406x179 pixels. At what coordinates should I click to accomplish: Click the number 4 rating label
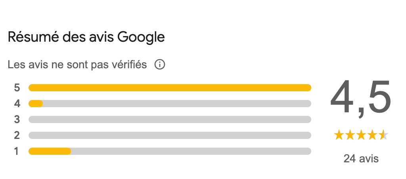click(x=17, y=104)
